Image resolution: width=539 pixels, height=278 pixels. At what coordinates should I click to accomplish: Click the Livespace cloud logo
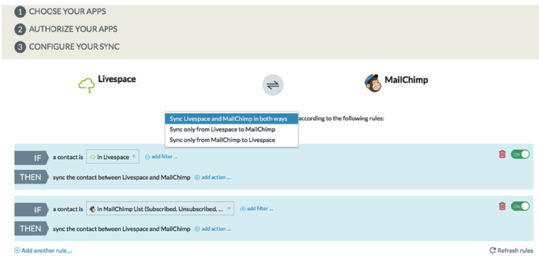87,85
